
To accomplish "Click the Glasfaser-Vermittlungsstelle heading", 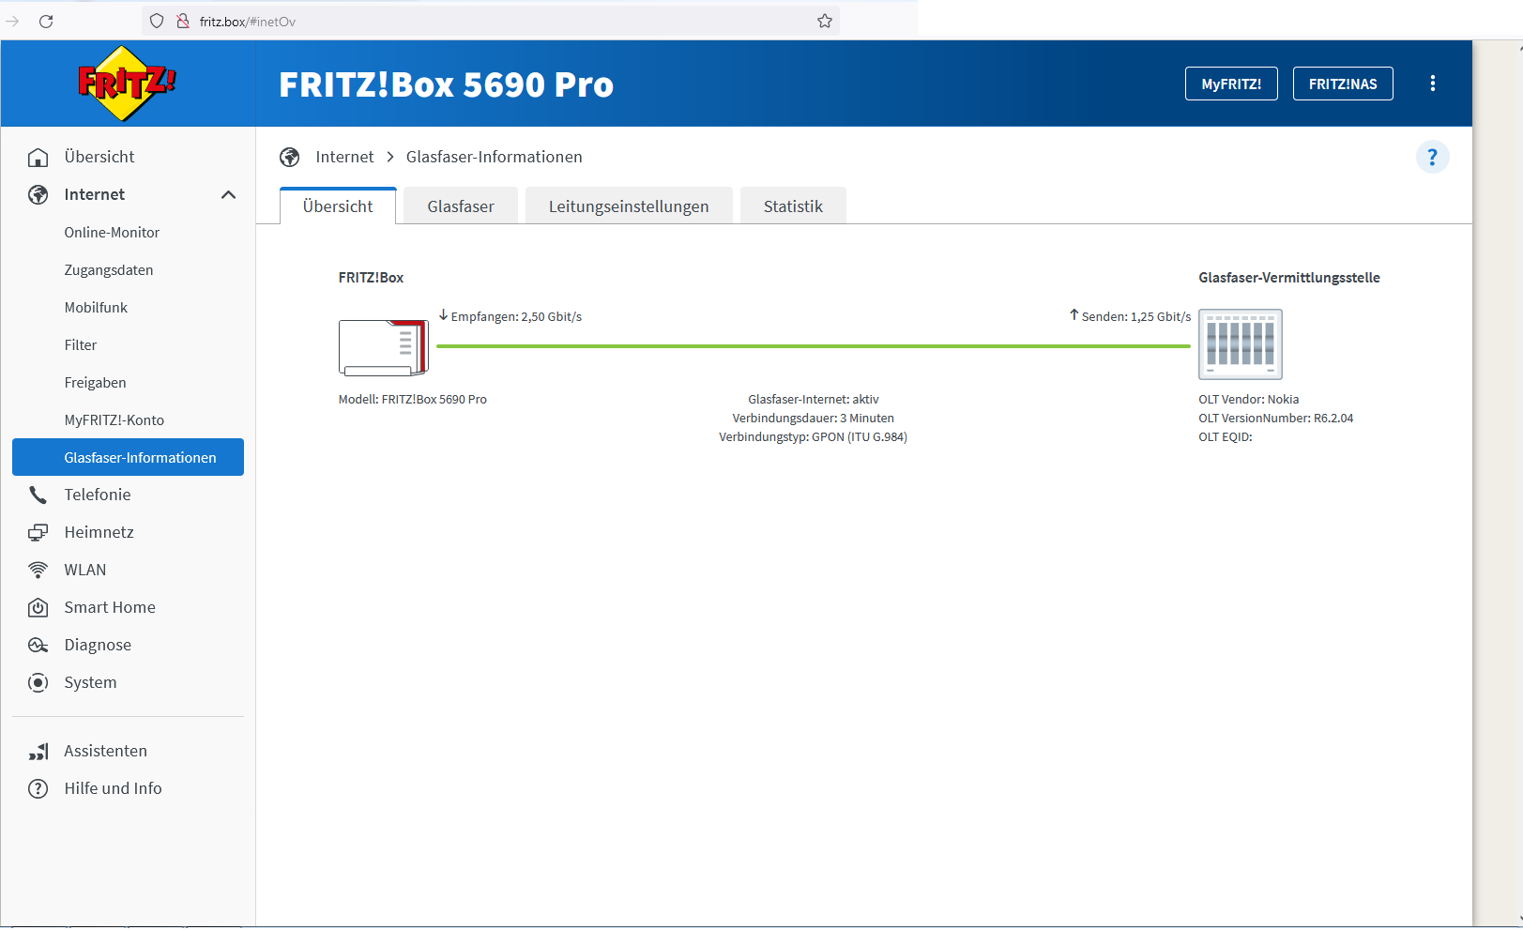I will click(x=1289, y=278).
